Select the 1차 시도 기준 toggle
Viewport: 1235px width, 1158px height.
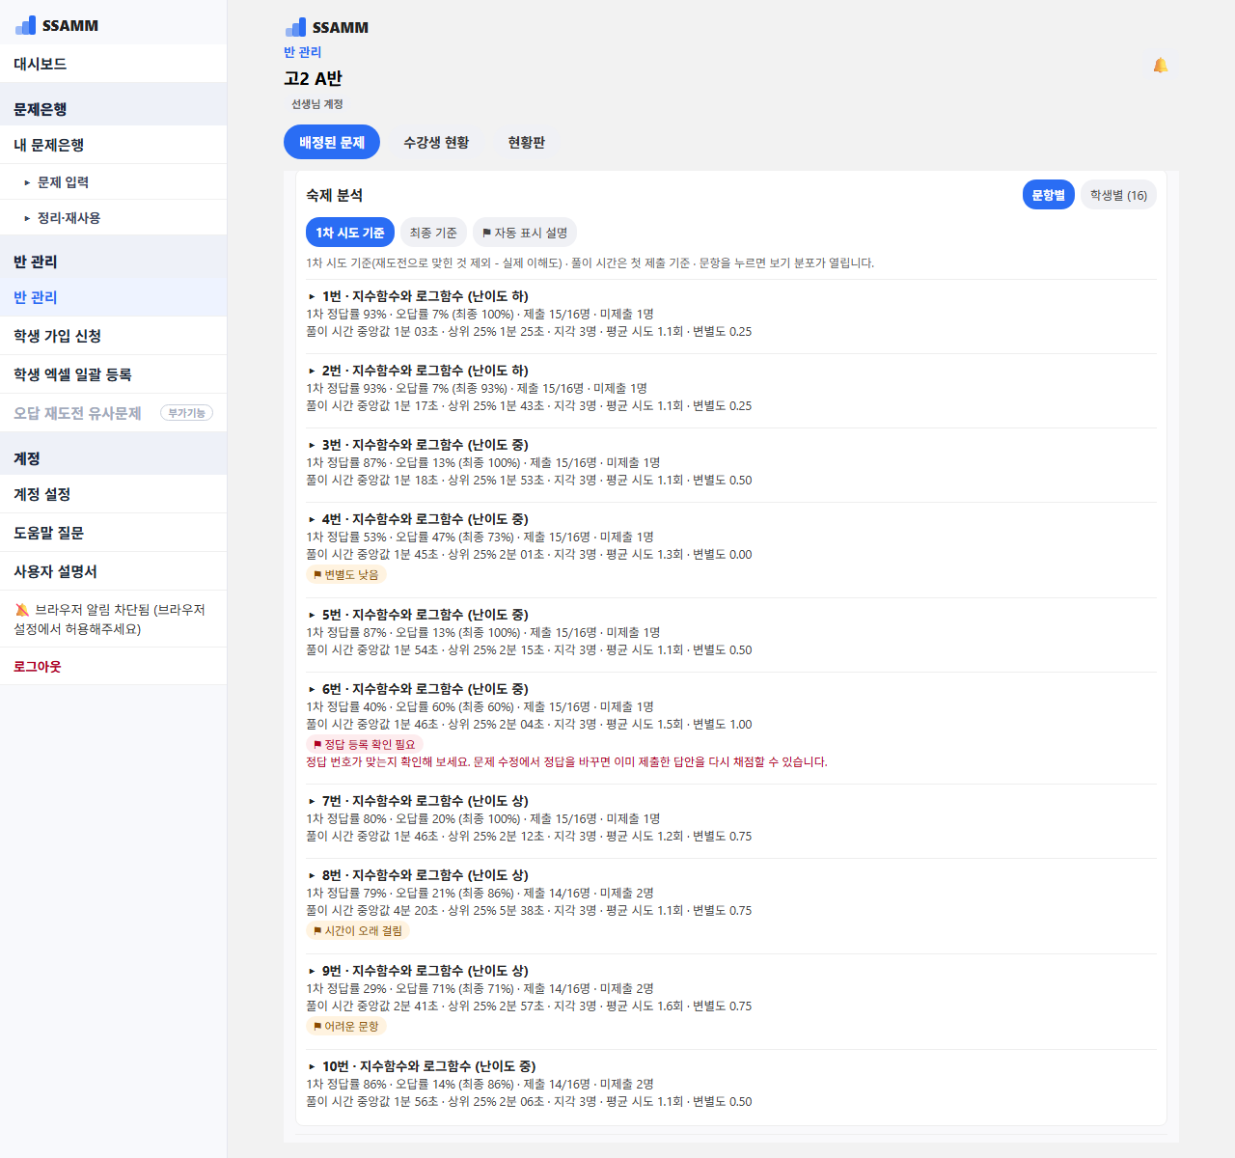pyautogui.click(x=349, y=233)
